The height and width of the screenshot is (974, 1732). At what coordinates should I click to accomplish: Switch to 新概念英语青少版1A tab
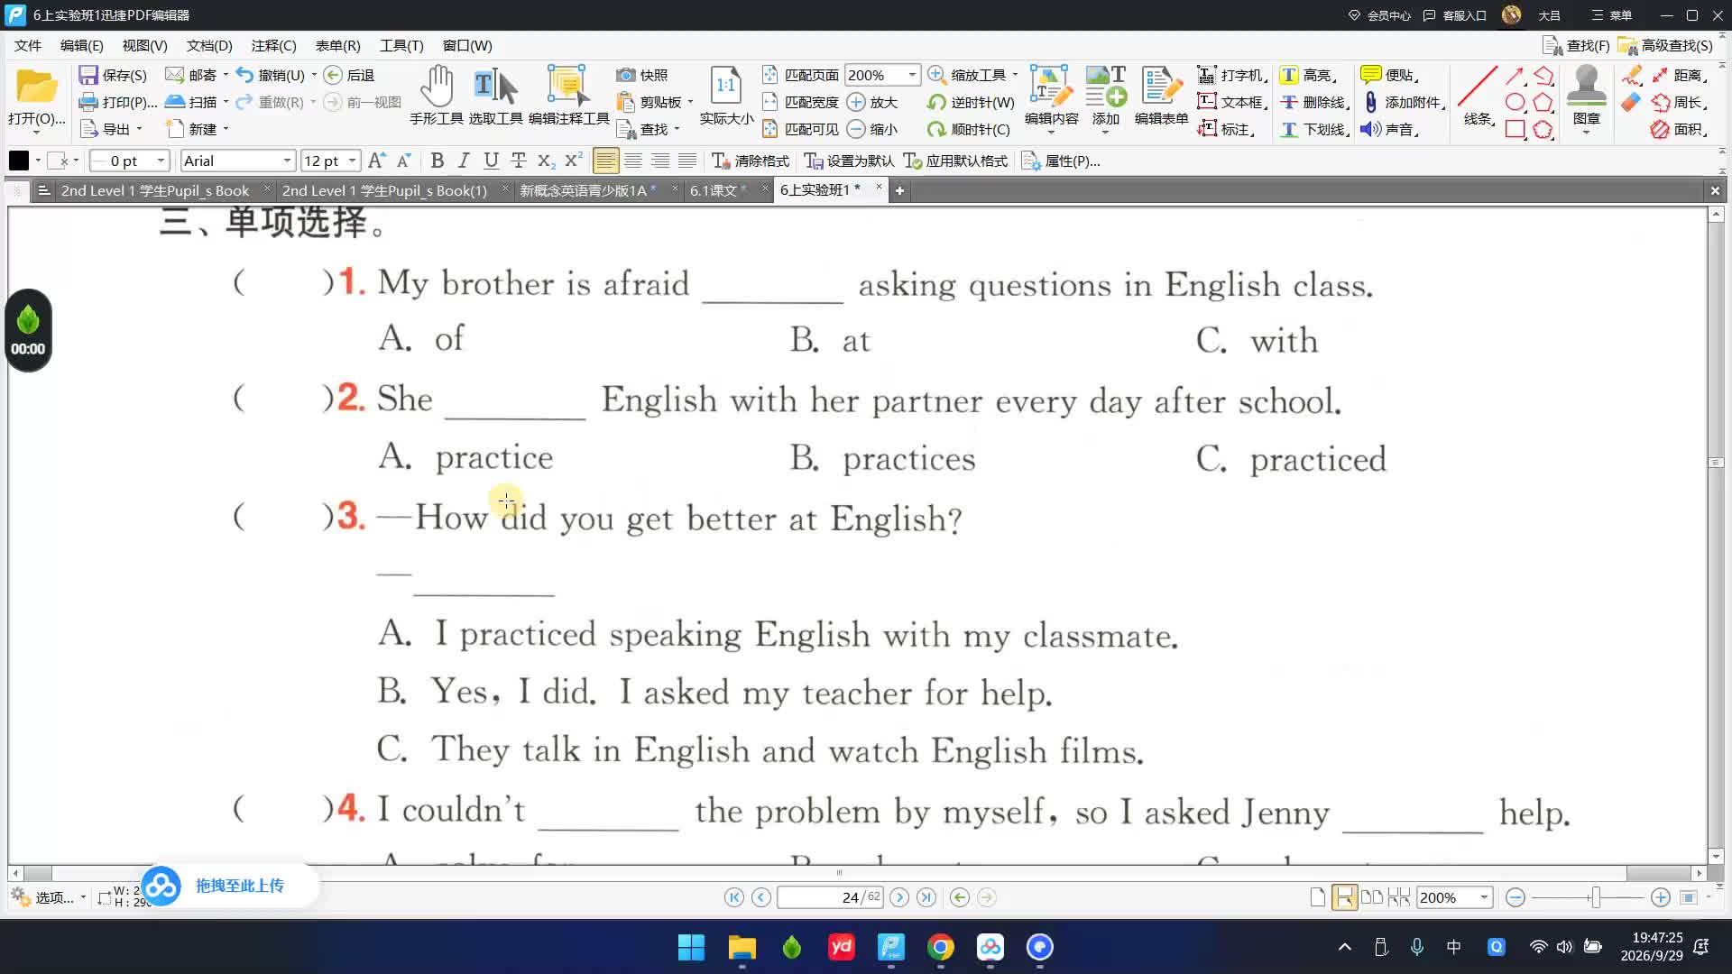click(x=584, y=190)
